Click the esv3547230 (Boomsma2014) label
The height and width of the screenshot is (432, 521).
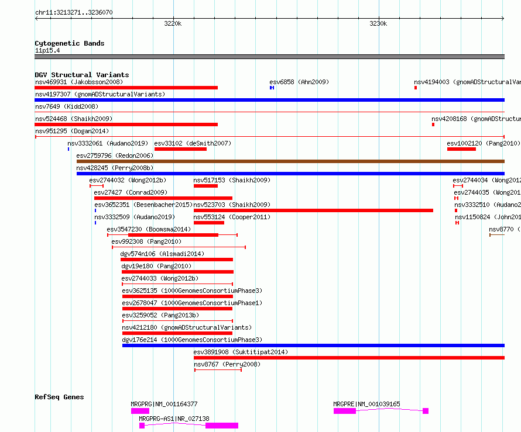[149, 229]
